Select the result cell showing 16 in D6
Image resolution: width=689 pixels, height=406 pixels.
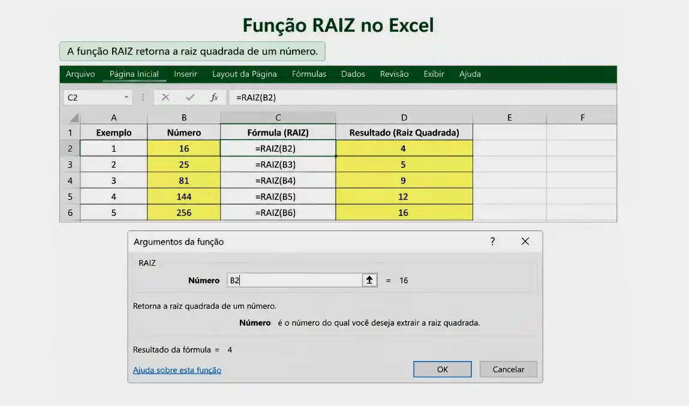(404, 213)
